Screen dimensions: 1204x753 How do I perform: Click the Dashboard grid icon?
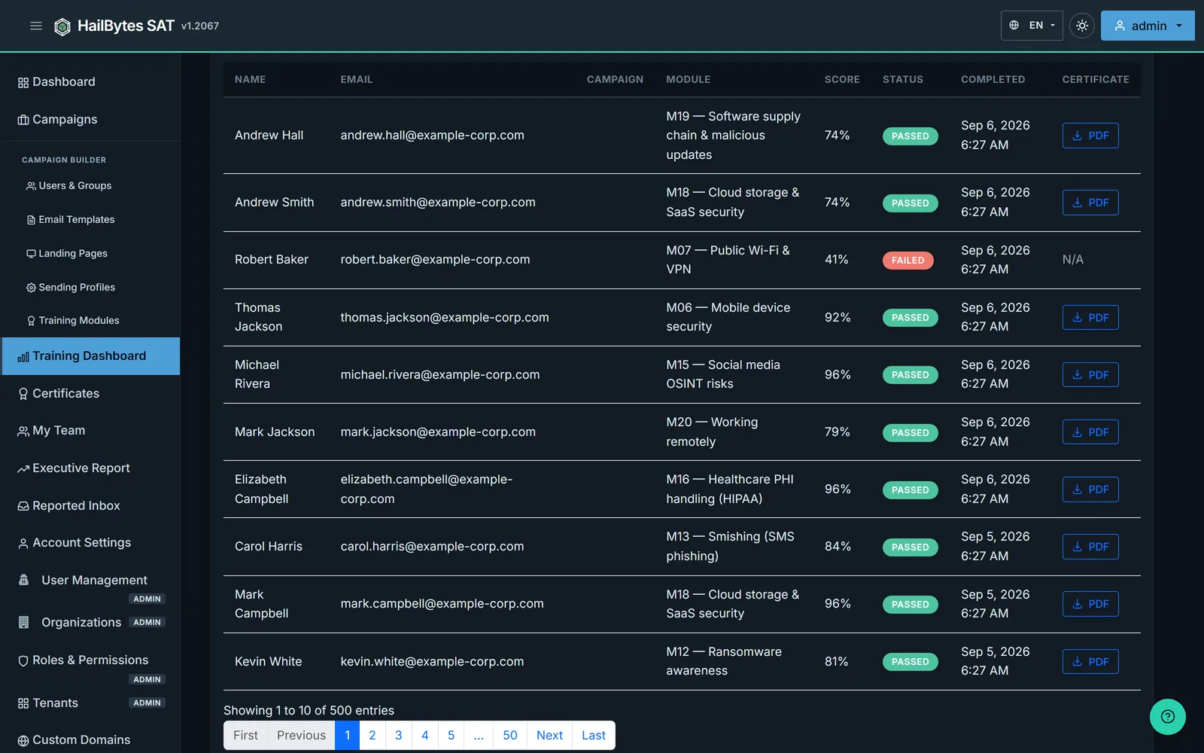click(23, 83)
